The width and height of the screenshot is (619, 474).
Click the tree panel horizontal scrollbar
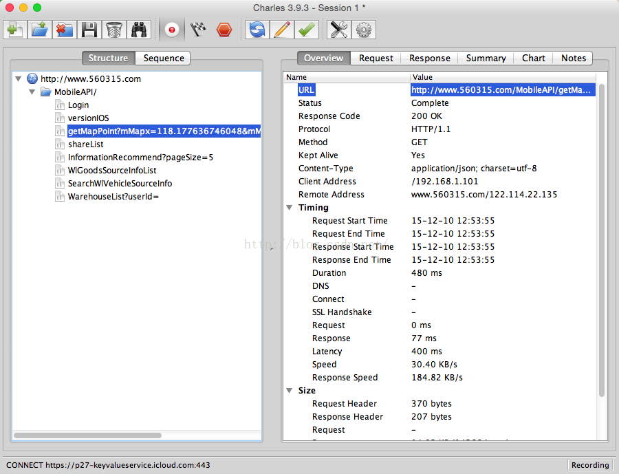[x=87, y=435]
